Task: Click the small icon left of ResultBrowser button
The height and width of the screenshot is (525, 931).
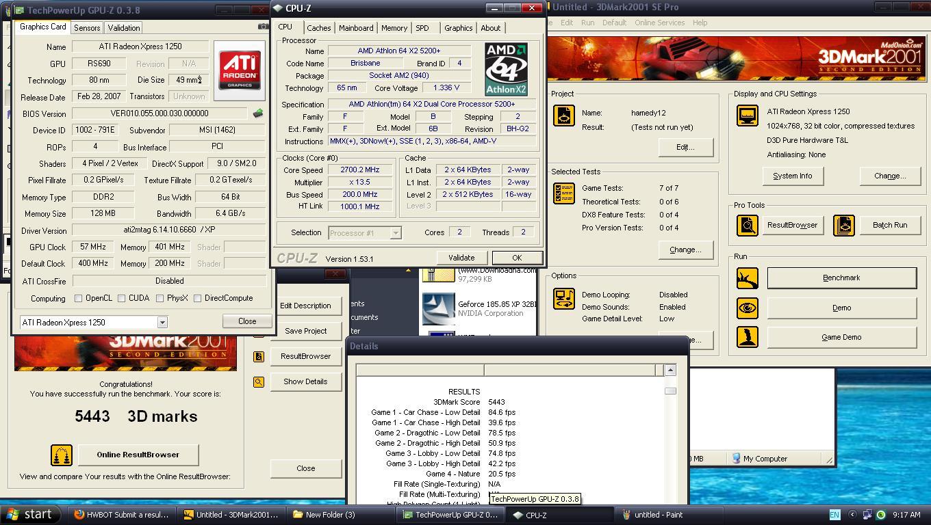Action: (x=259, y=356)
